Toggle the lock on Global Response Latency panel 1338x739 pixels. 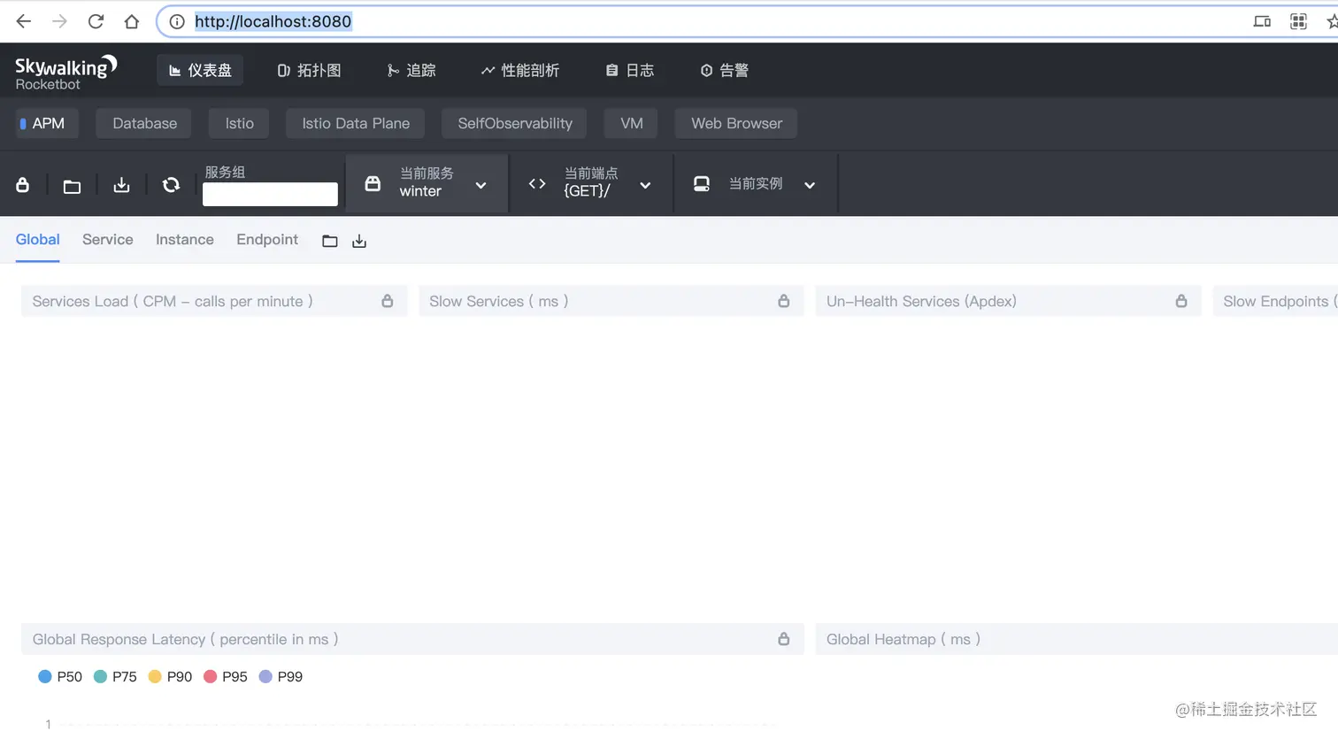point(782,638)
